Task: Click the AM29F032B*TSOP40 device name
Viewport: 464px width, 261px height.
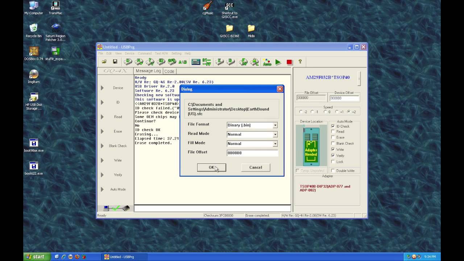Action: [328, 77]
